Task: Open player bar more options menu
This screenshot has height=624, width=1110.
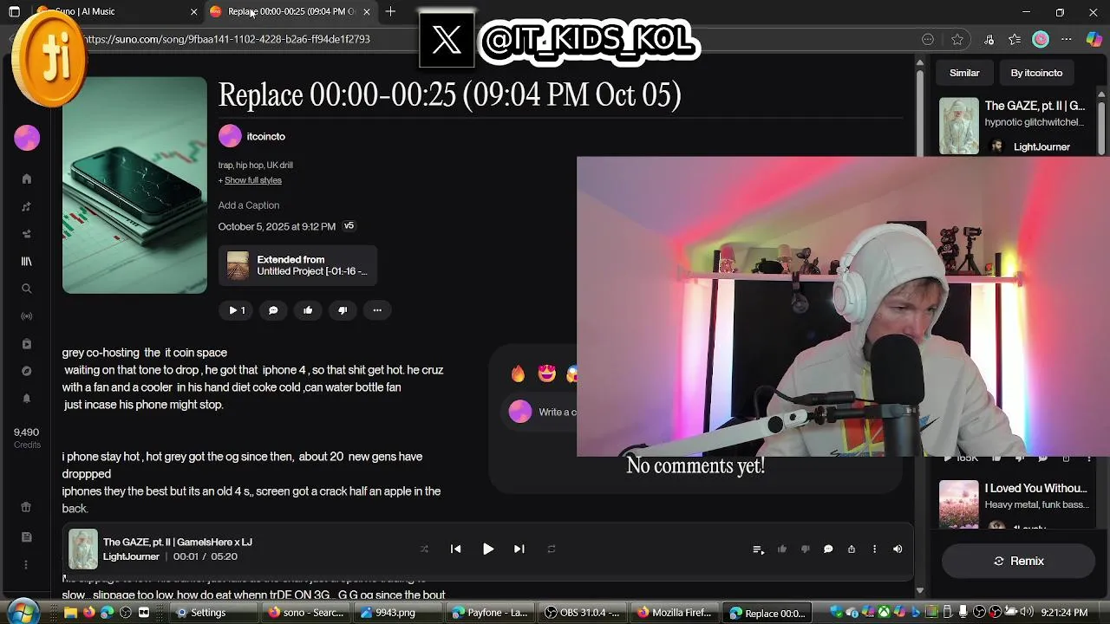Action: (874, 549)
